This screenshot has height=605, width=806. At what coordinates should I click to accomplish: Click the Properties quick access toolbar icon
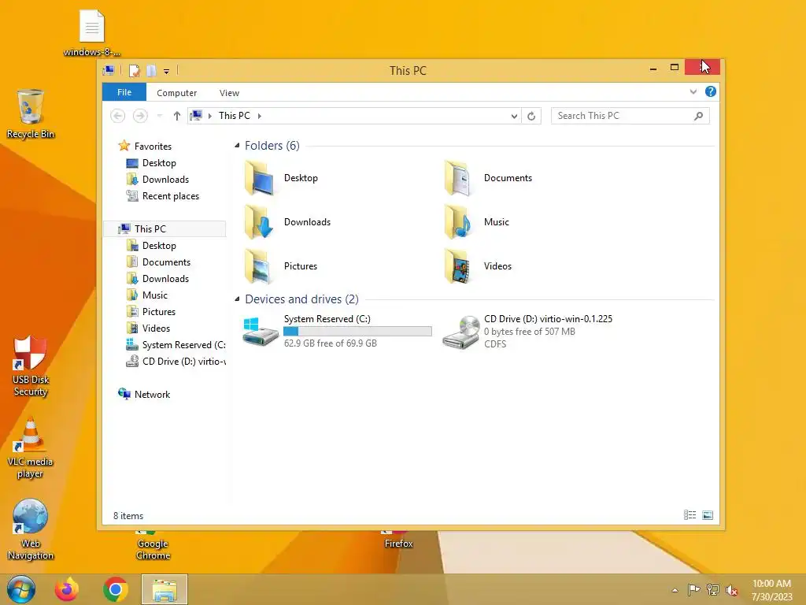coord(134,71)
